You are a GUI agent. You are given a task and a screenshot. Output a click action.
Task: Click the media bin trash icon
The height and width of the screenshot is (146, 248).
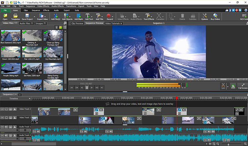pyautogui.click(x=57, y=27)
